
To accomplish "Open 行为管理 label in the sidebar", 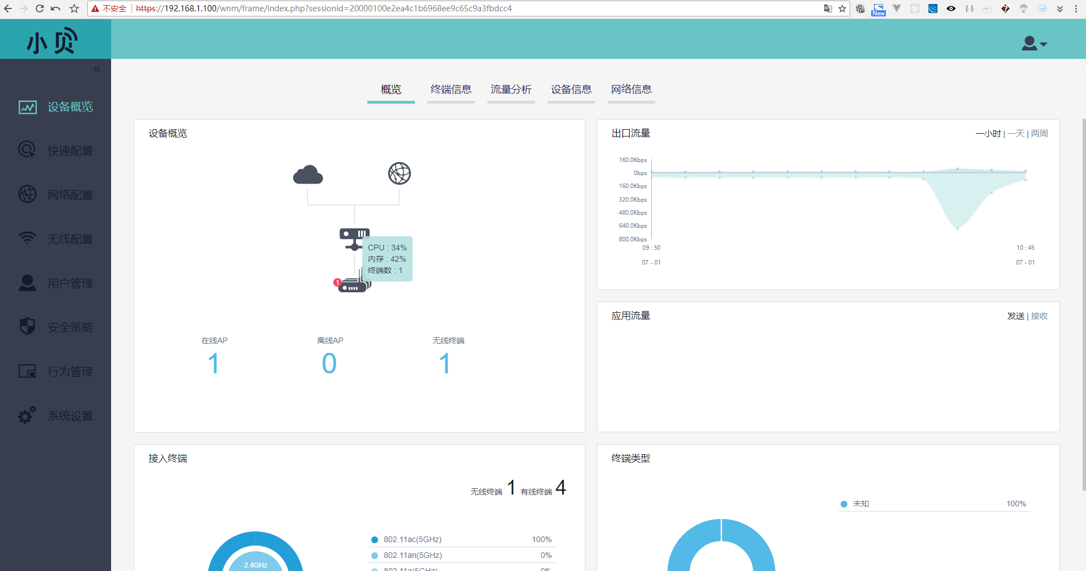I will coord(70,372).
